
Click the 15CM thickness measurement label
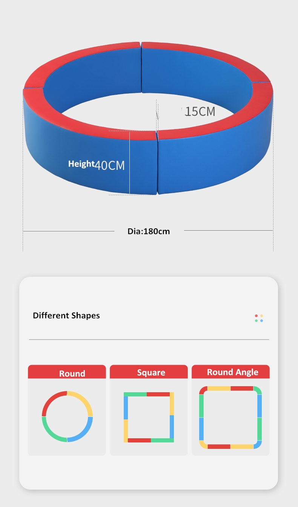coord(200,112)
